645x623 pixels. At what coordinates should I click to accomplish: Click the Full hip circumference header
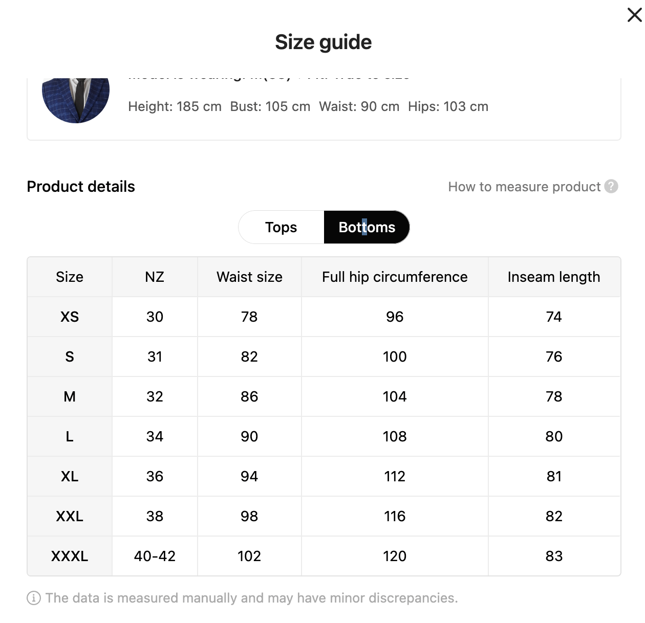(395, 277)
